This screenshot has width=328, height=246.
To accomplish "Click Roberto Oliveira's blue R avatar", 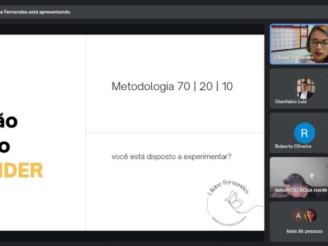I will point(304,133).
